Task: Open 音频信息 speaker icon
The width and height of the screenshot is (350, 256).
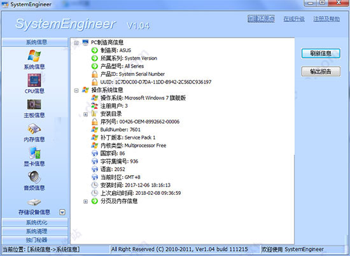Action: 34,177
